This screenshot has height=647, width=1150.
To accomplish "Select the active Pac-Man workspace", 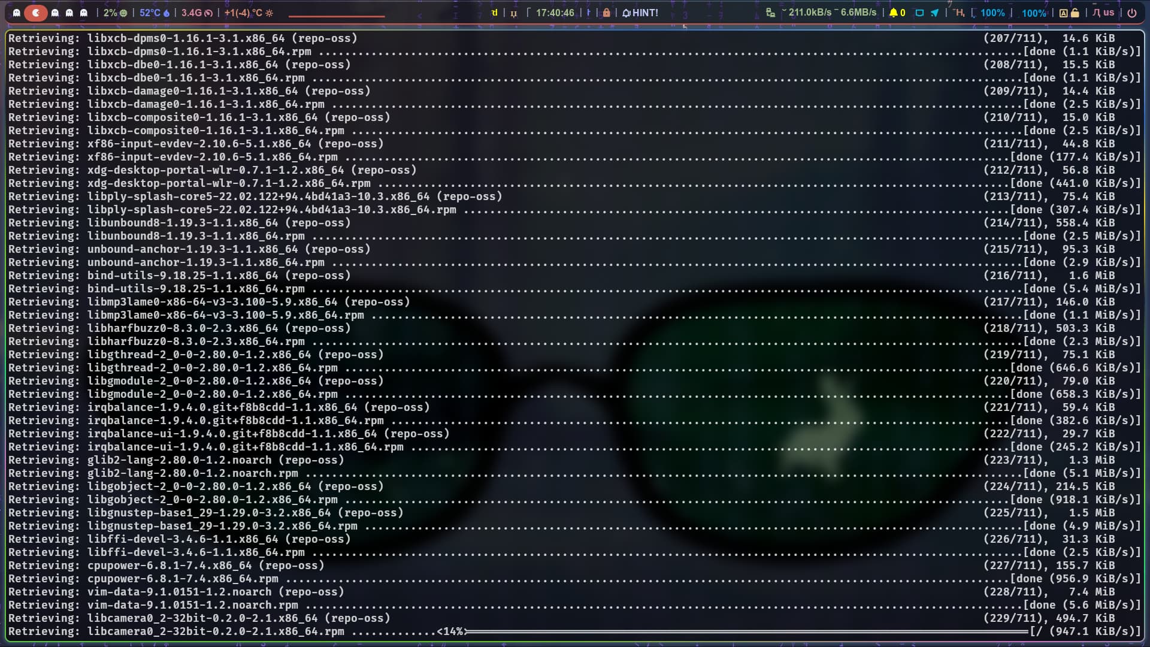I will coord(36,13).
